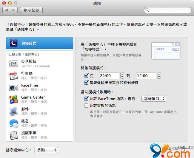
Task: Click the Messages speech bubble icon
Action: tap(14, 123)
